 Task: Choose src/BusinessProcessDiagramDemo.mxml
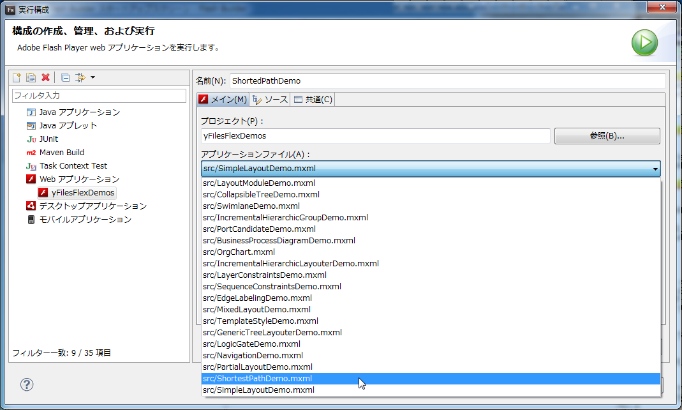point(431,241)
